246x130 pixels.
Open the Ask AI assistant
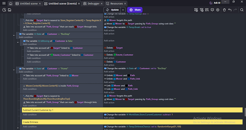tap(215, 3)
